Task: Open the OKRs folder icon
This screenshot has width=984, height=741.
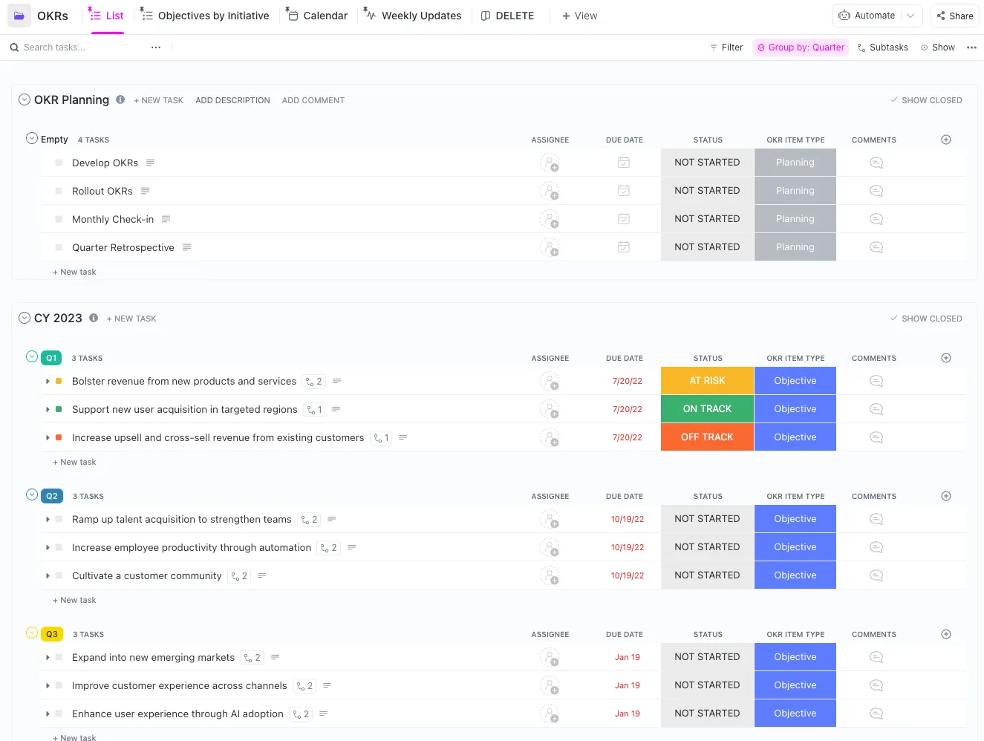Action: 19,16
